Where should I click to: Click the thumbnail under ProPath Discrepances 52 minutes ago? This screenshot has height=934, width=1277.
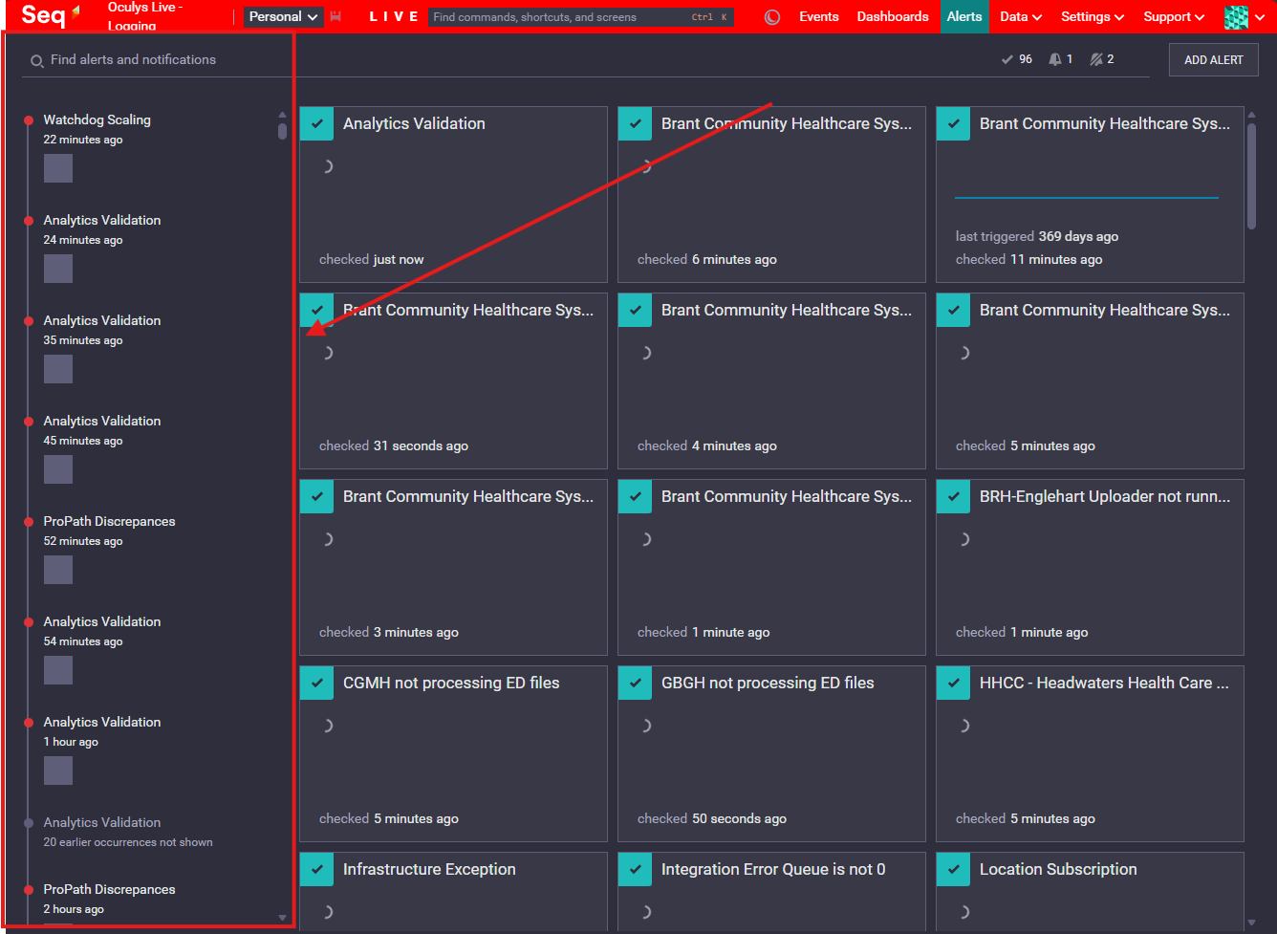[x=58, y=570]
